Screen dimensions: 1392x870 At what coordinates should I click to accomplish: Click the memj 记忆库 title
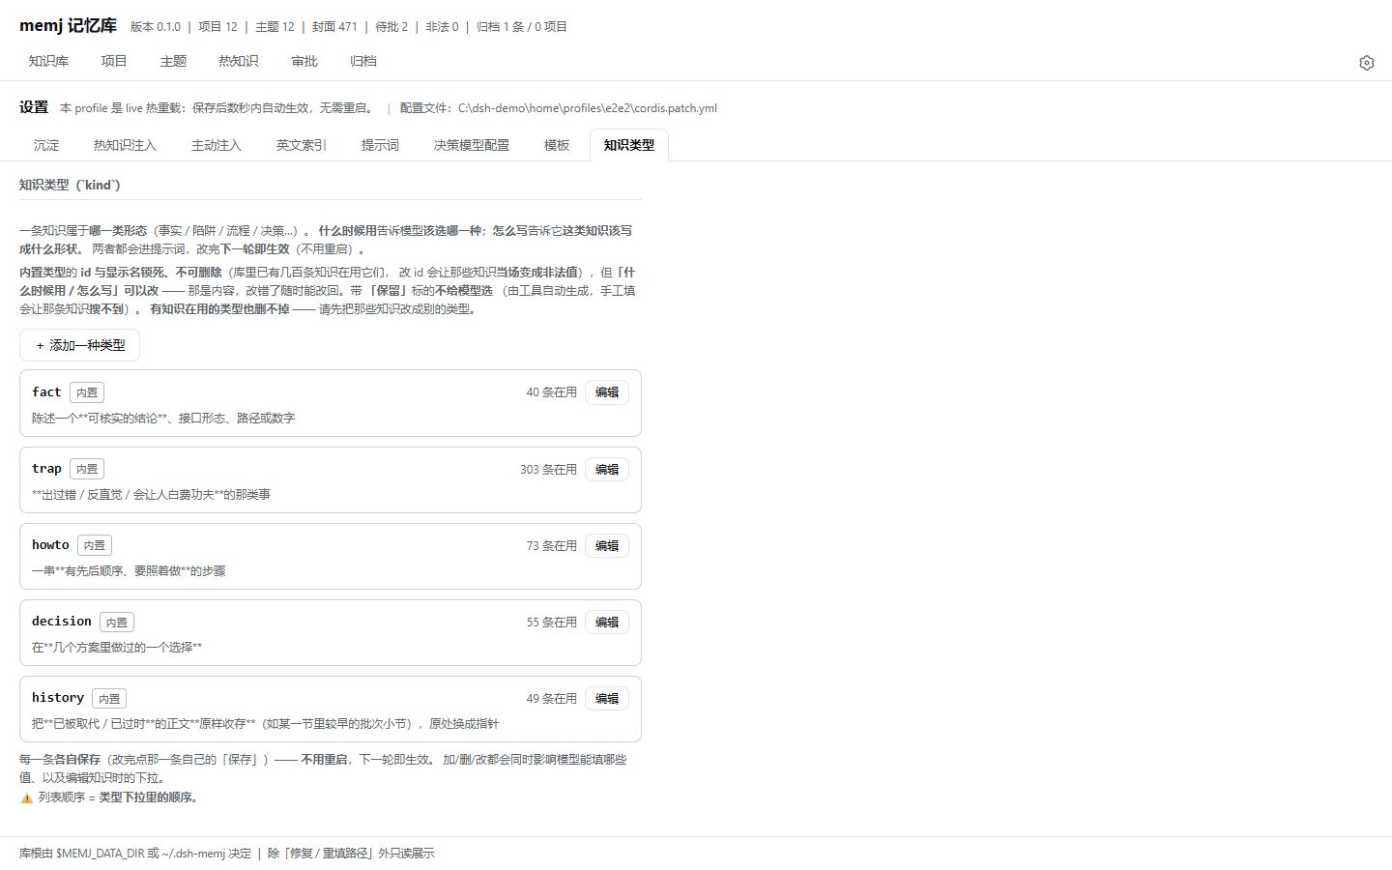point(68,26)
